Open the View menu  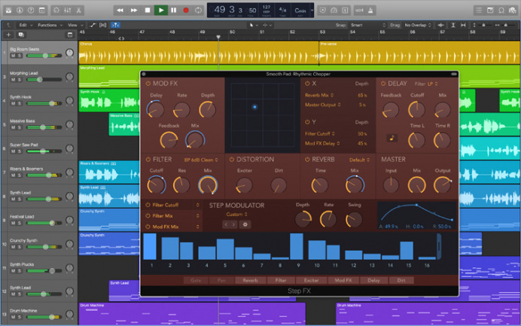tap(75, 25)
